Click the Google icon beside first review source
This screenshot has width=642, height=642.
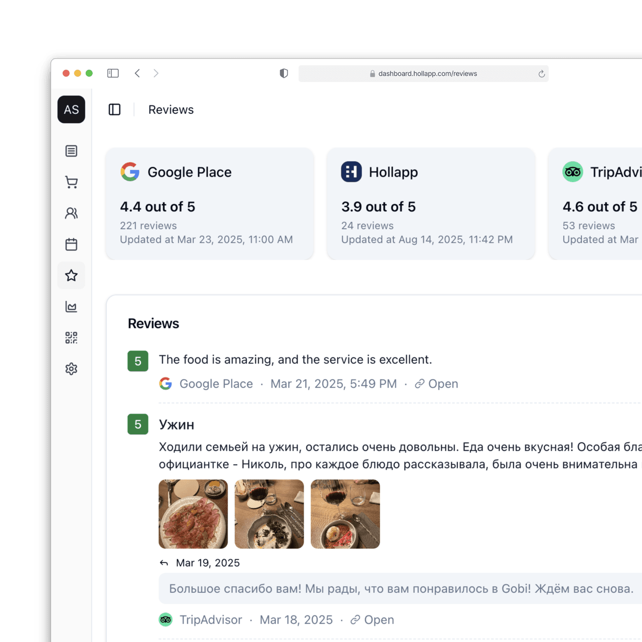pyautogui.click(x=166, y=384)
